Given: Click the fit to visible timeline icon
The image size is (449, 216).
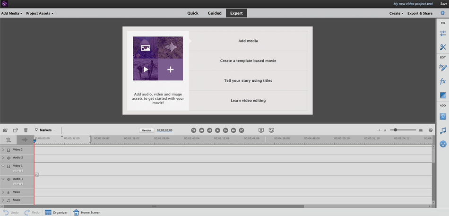Looking at the screenshot, I should [379, 130].
